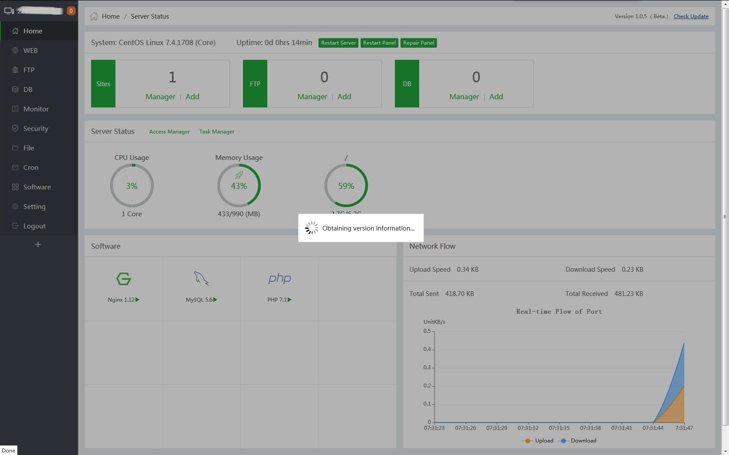Click the green Sites tile
Viewport: 729px width, 455px height.
click(103, 84)
